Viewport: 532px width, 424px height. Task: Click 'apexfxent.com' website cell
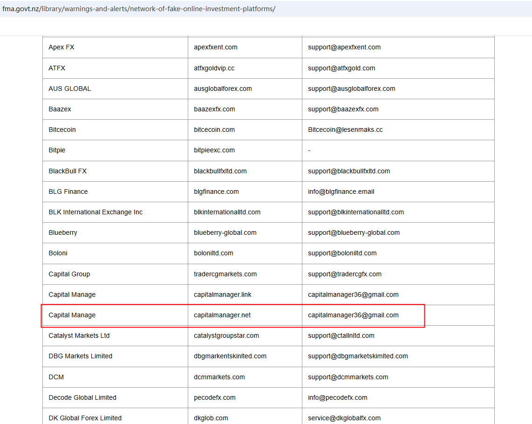click(245, 47)
